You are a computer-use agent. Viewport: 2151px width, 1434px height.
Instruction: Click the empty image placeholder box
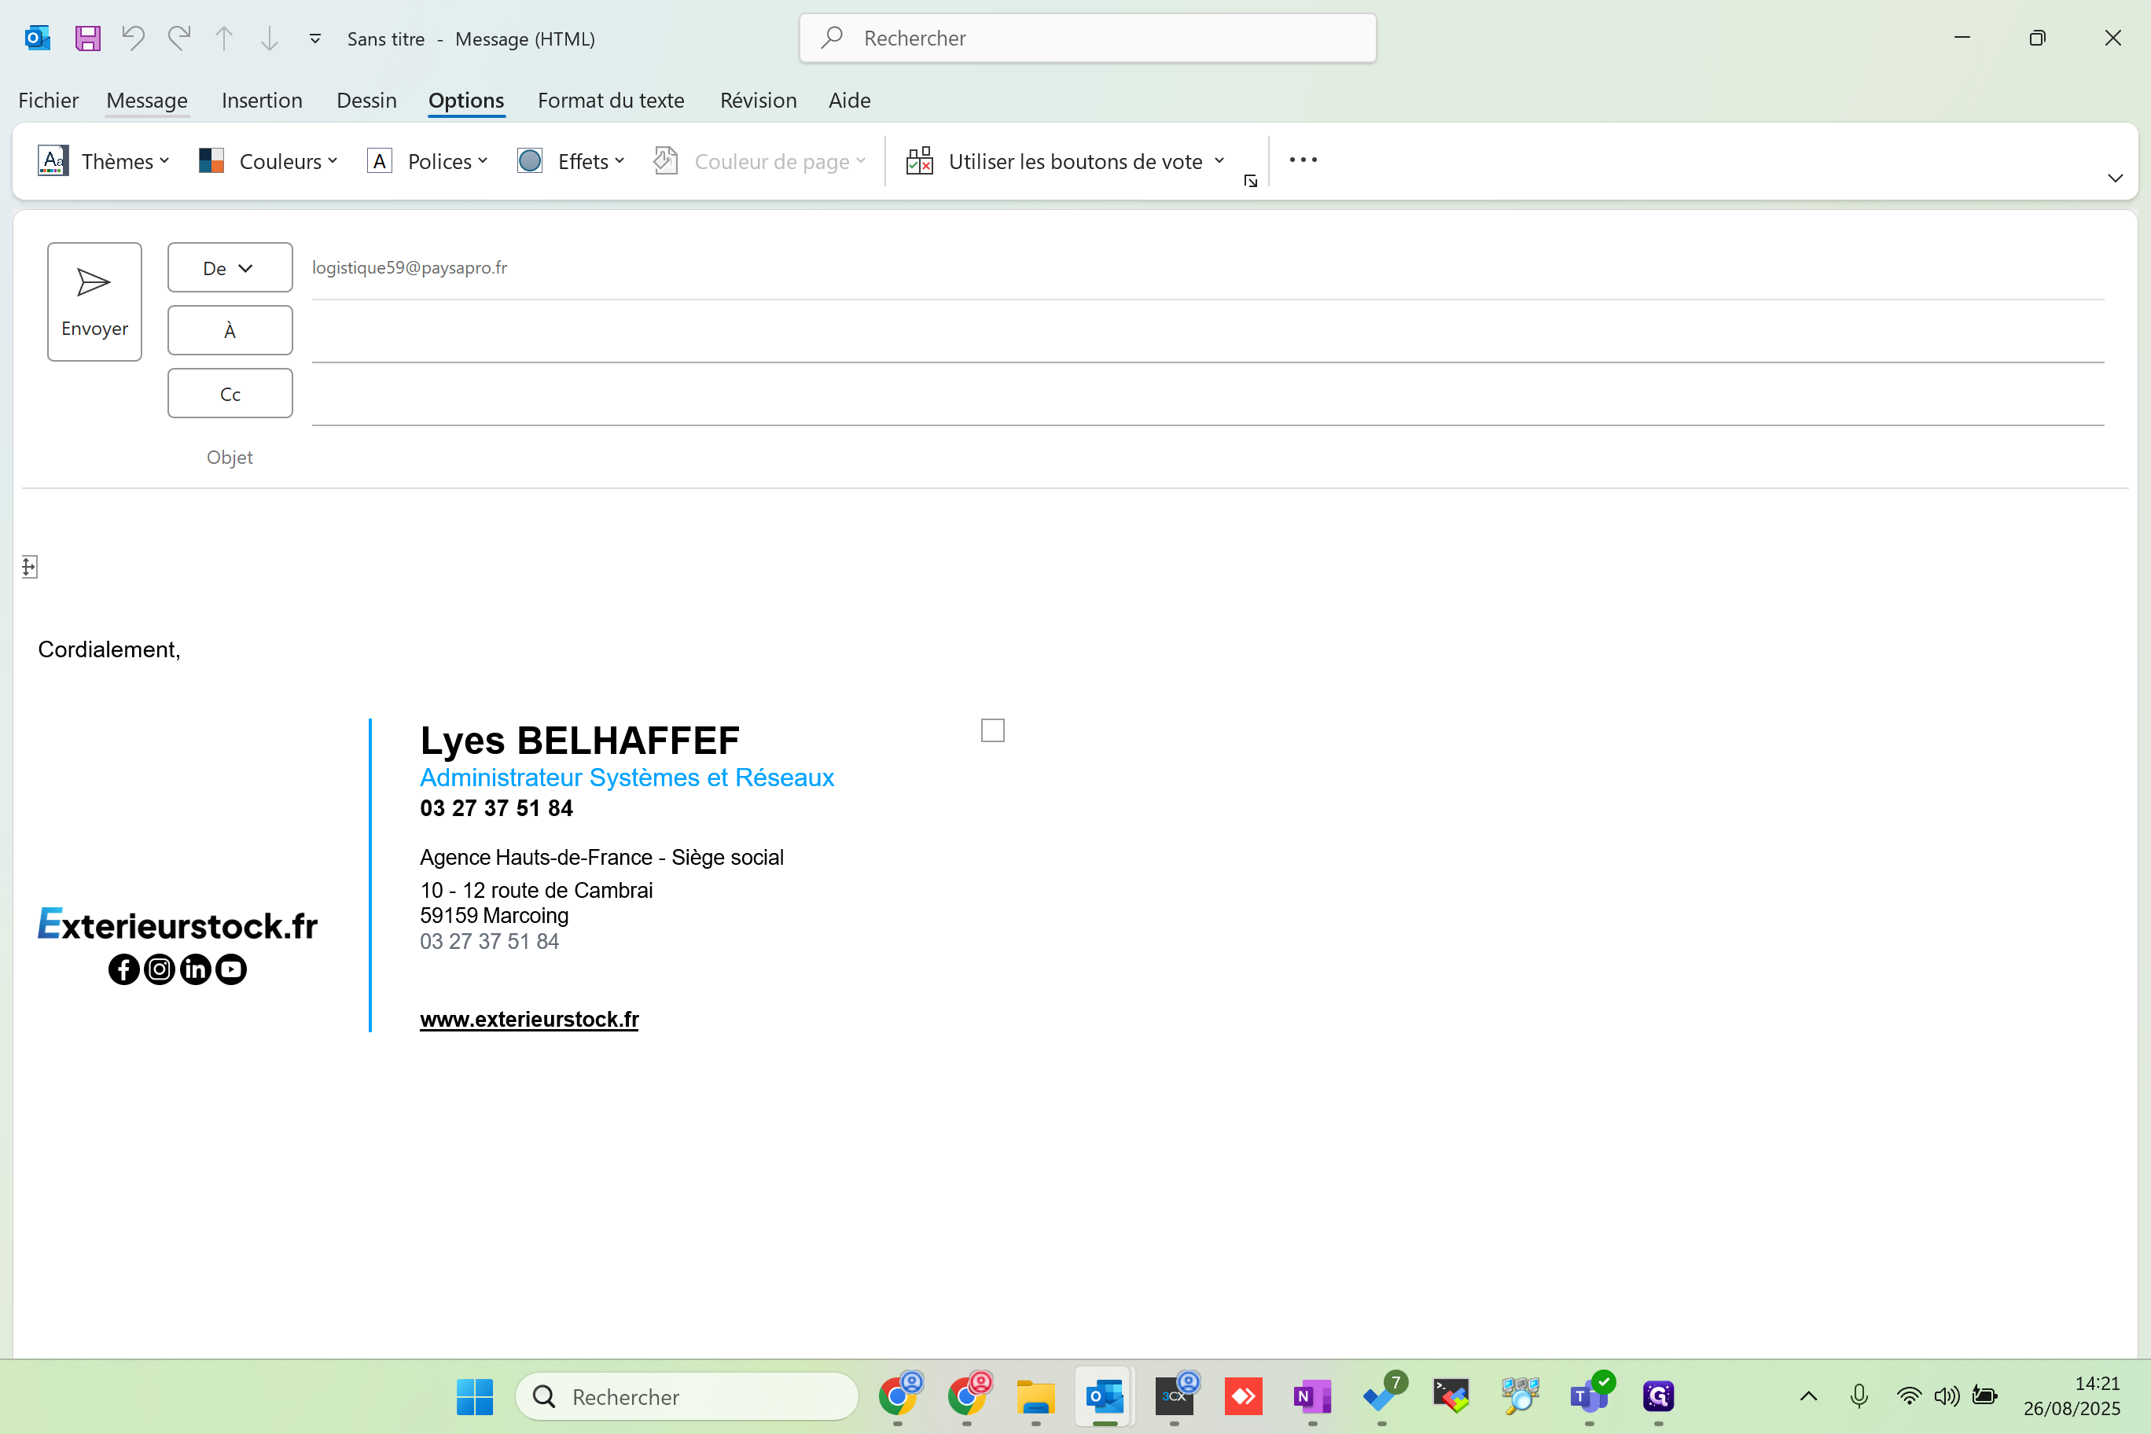point(992,730)
